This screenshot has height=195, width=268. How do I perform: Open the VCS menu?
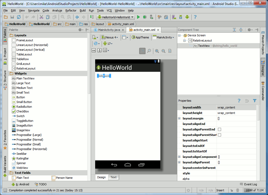(109, 10)
